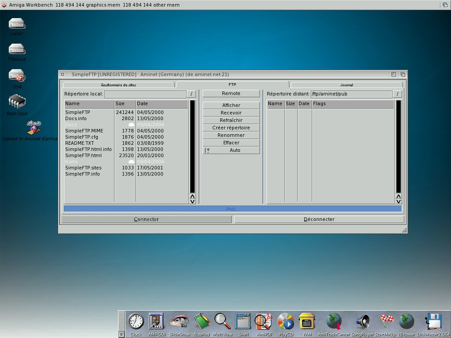Viewport: 451px width, 338px height.
Task: Open the Auto cycle gadget
Action: (231, 151)
